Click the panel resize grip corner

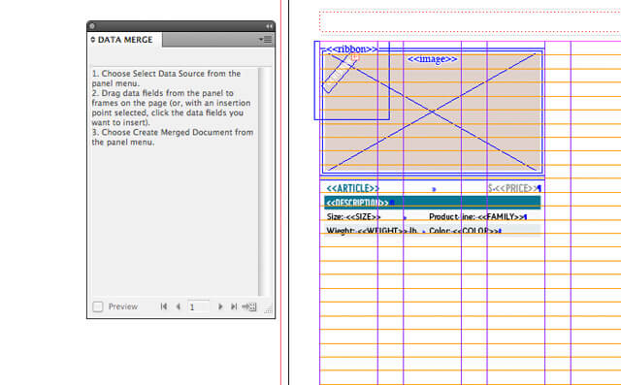coord(268,309)
